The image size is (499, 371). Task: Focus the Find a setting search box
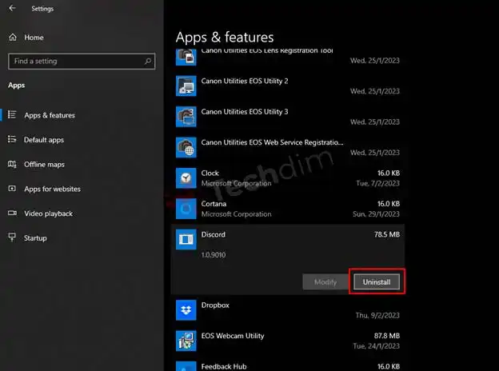[82, 61]
